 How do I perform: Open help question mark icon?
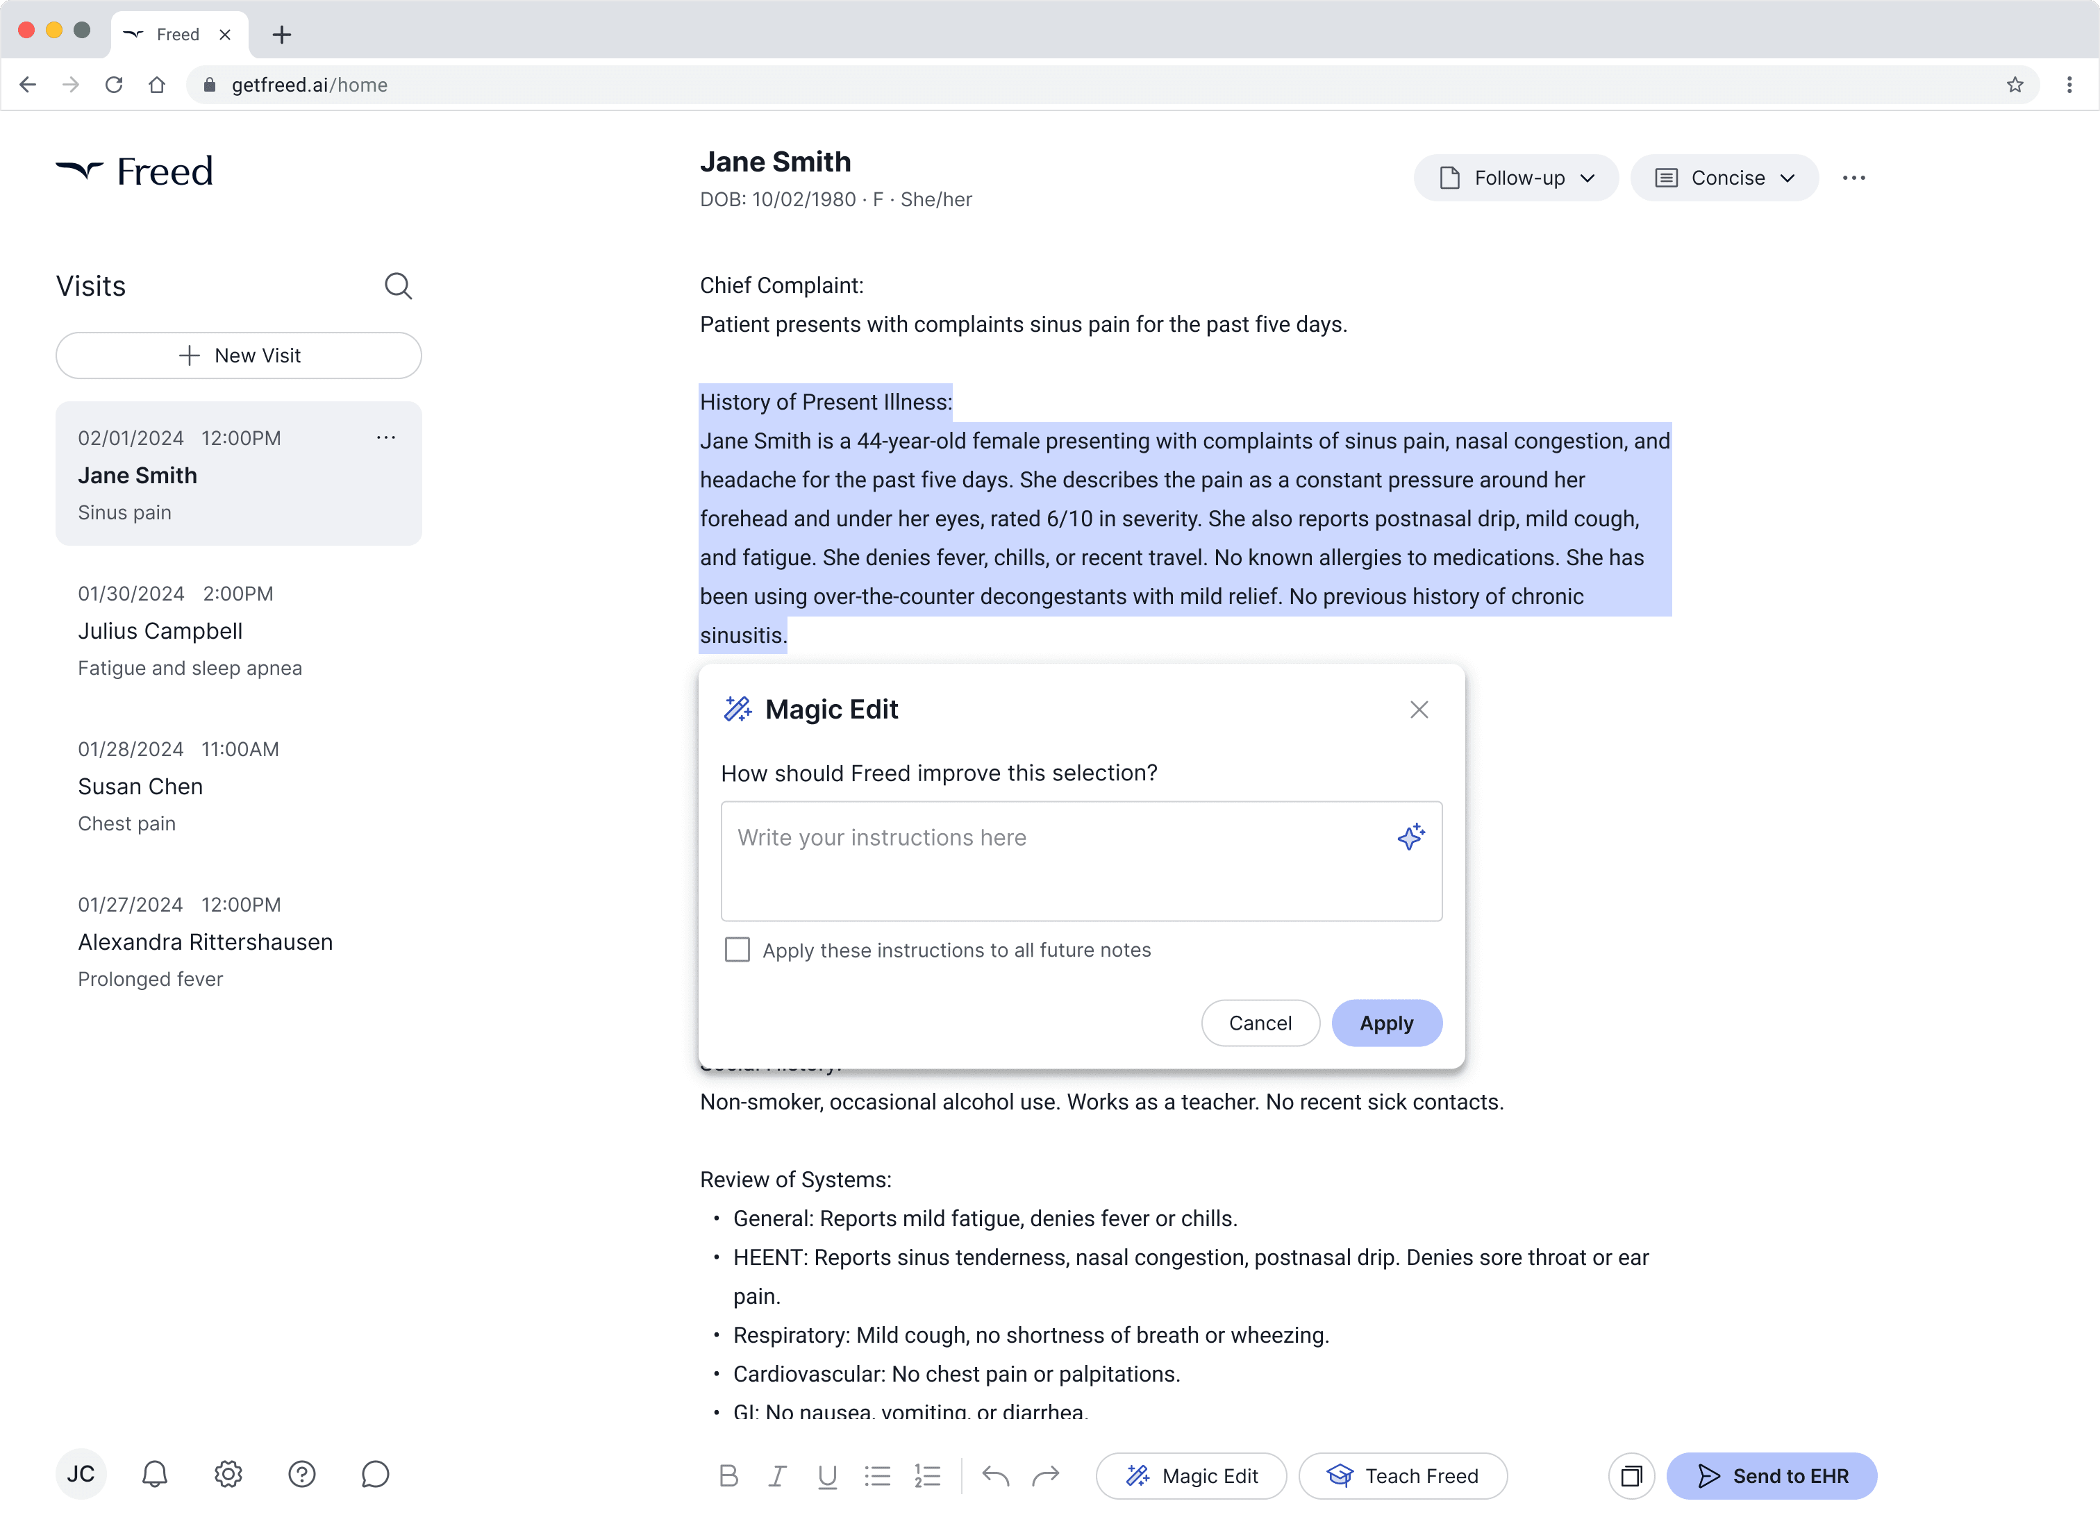coord(301,1475)
